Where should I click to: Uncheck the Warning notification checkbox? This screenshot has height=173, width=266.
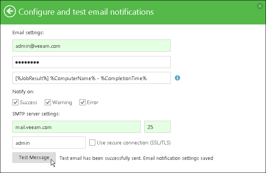pyautogui.click(x=48, y=102)
